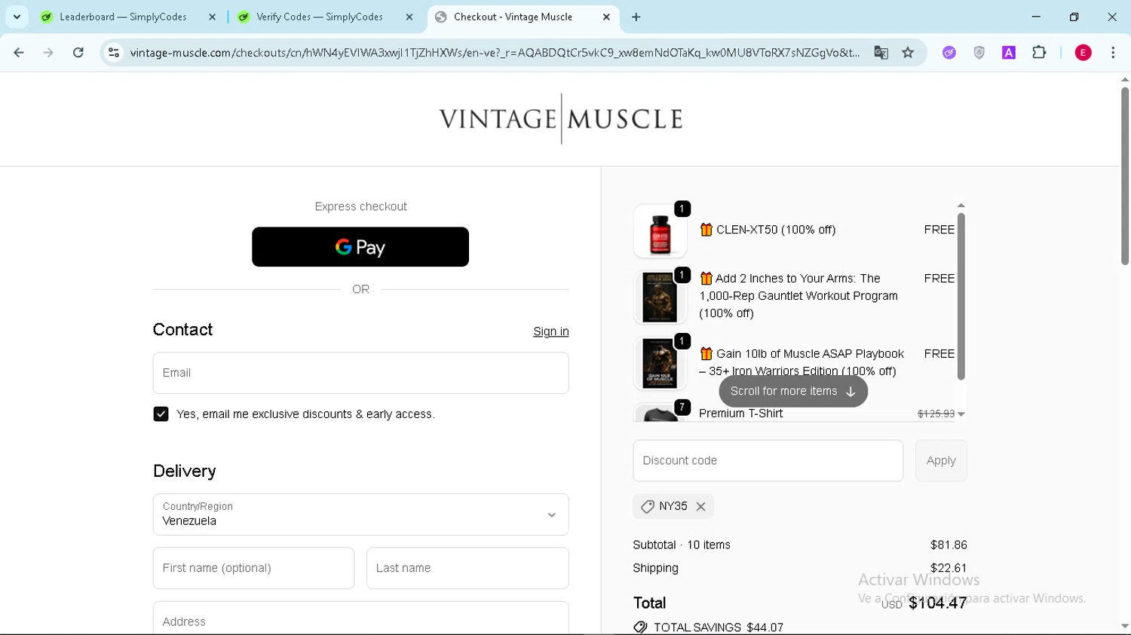Remove the NY35 discount code
This screenshot has width=1131, height=635.
701,507
